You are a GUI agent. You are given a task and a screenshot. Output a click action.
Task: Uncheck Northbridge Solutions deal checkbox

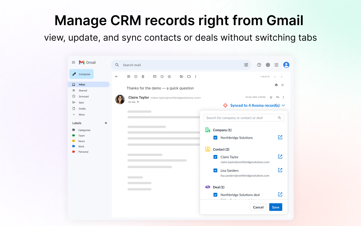coord(215,195)
